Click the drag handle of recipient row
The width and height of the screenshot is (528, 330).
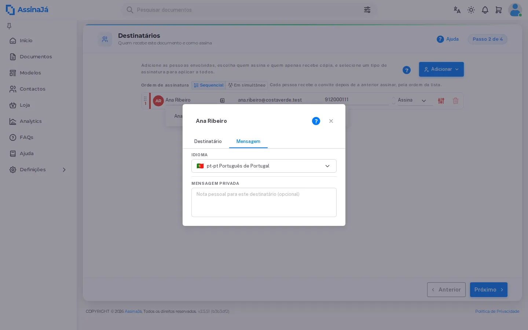click(145, 99)
